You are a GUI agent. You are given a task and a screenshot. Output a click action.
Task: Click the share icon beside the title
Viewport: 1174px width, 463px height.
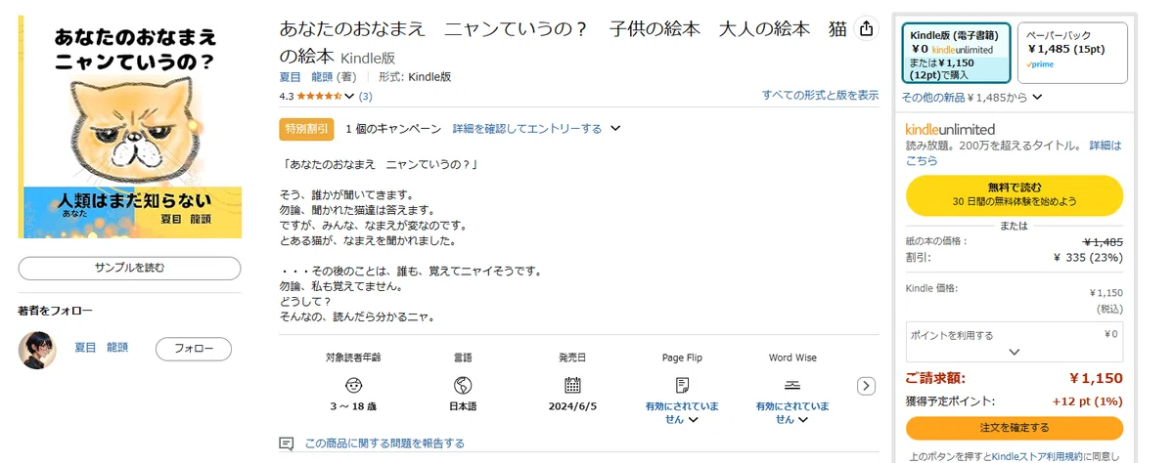(x=866, y=29)
